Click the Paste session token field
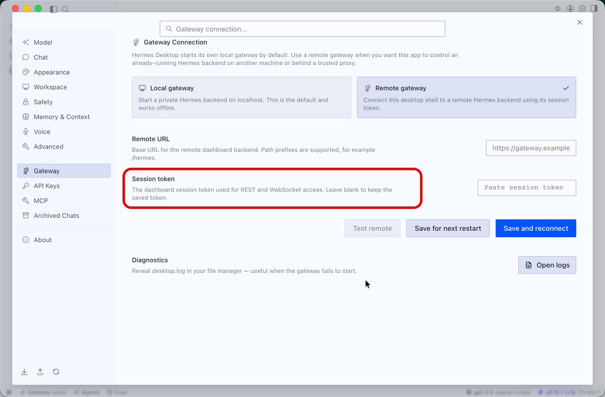Image resolution: width=605 pixels, height=397 pixels. point(527,188)
